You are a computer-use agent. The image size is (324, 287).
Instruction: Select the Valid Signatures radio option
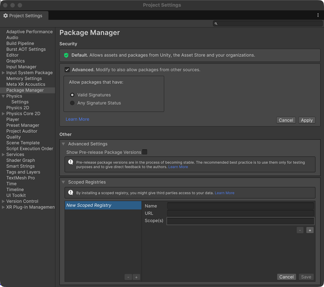coord(72,95)
